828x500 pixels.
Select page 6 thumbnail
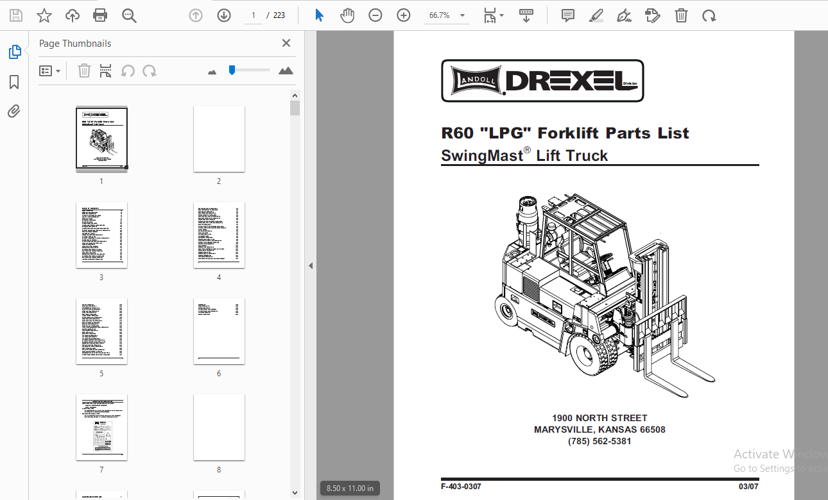pyautogui.click(x=219, y=331)
